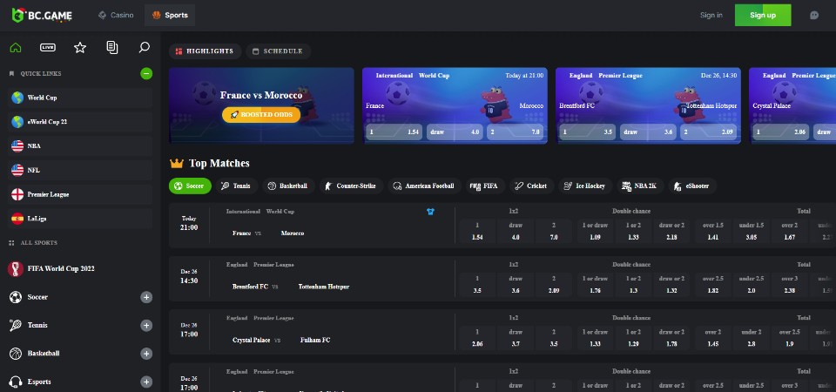Pick Tottenham 2.09 on Premier League card
This screenshot has width=836, height=392.
click(x=709, y=132)
